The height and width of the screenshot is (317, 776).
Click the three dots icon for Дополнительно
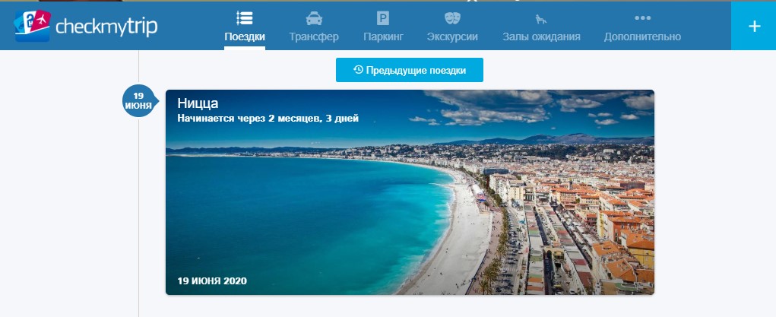642,18
